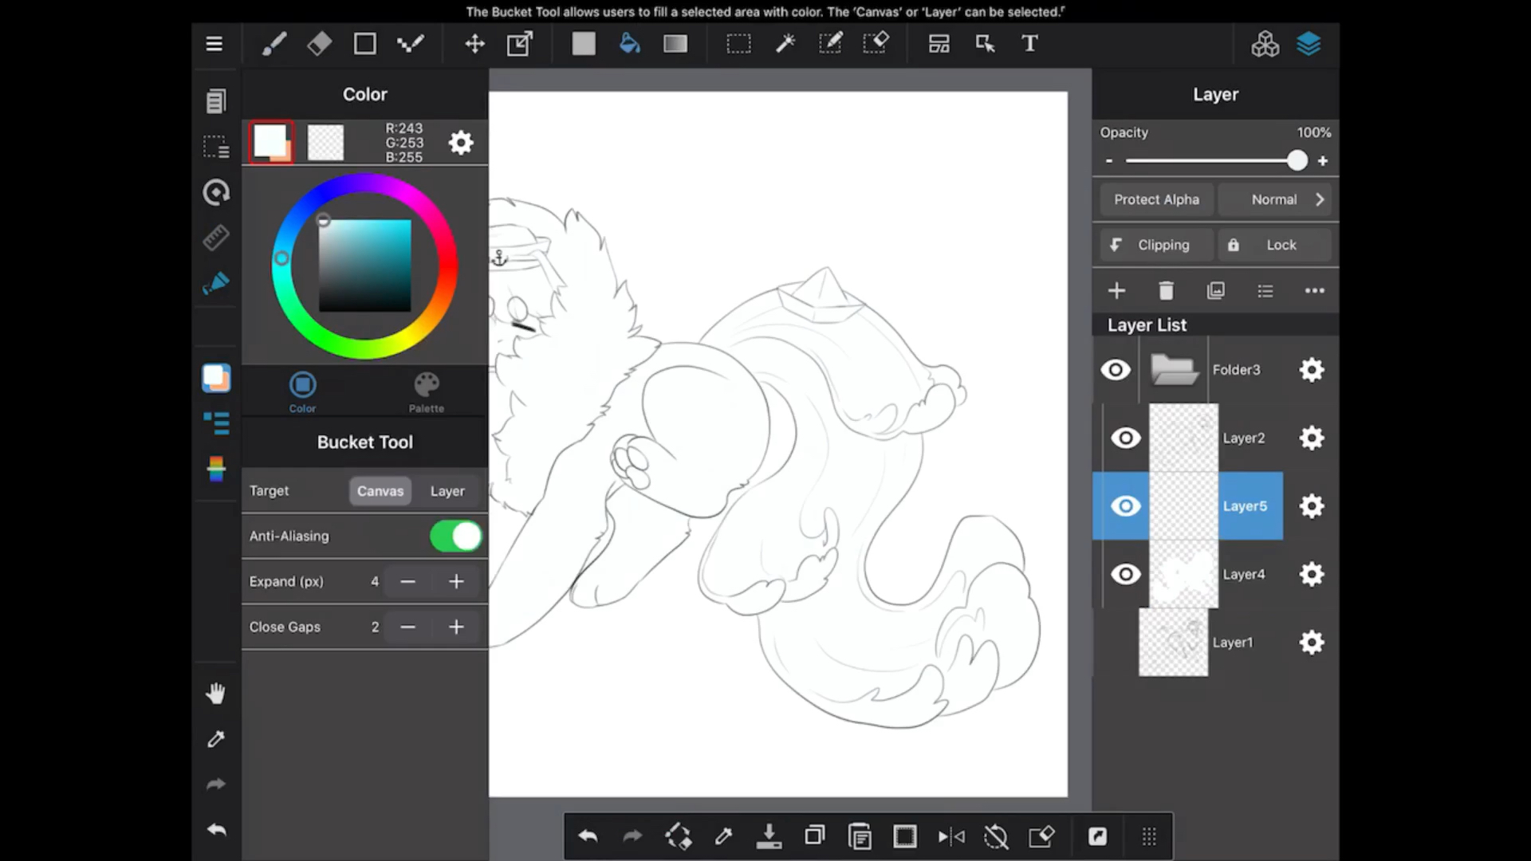Hide Layer5 with eye icon
The width and height of the screenshot is (1531, 861).
coord(1126,506)
